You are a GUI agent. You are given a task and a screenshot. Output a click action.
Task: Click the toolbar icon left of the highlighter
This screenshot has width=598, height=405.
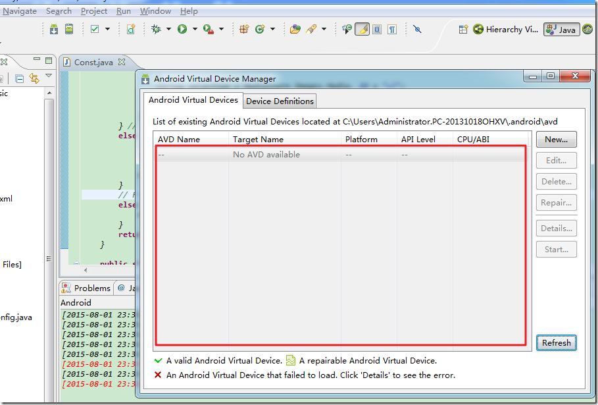347,29
